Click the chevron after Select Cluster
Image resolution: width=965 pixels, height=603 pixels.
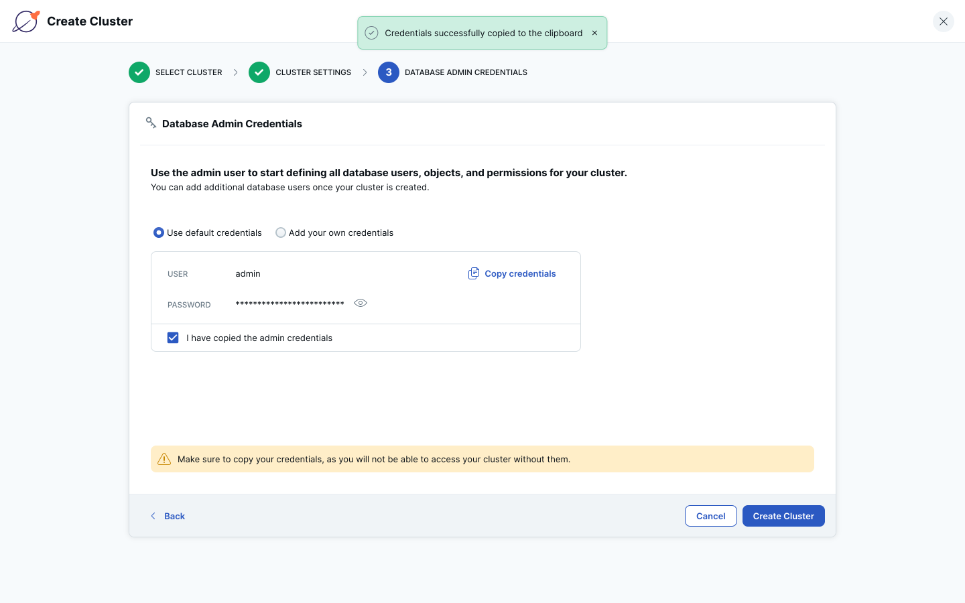235,72
